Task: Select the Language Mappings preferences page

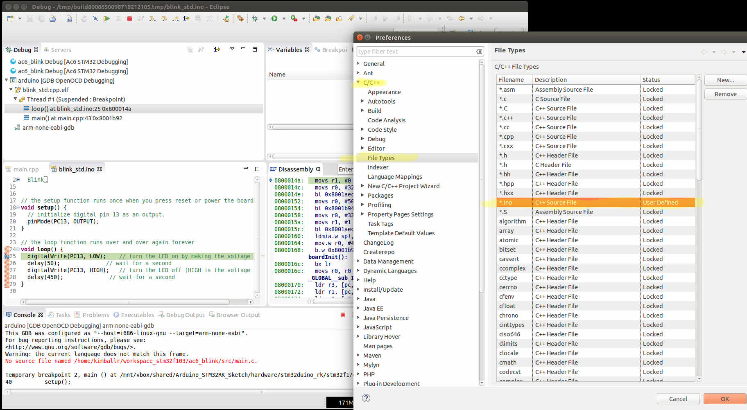Action: point(395,176)
